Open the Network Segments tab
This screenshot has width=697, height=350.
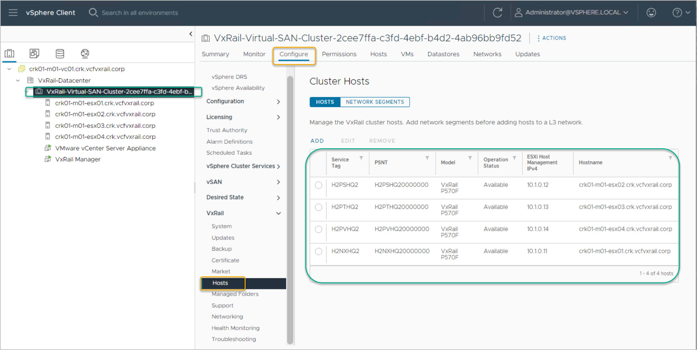tap(375, 102)
